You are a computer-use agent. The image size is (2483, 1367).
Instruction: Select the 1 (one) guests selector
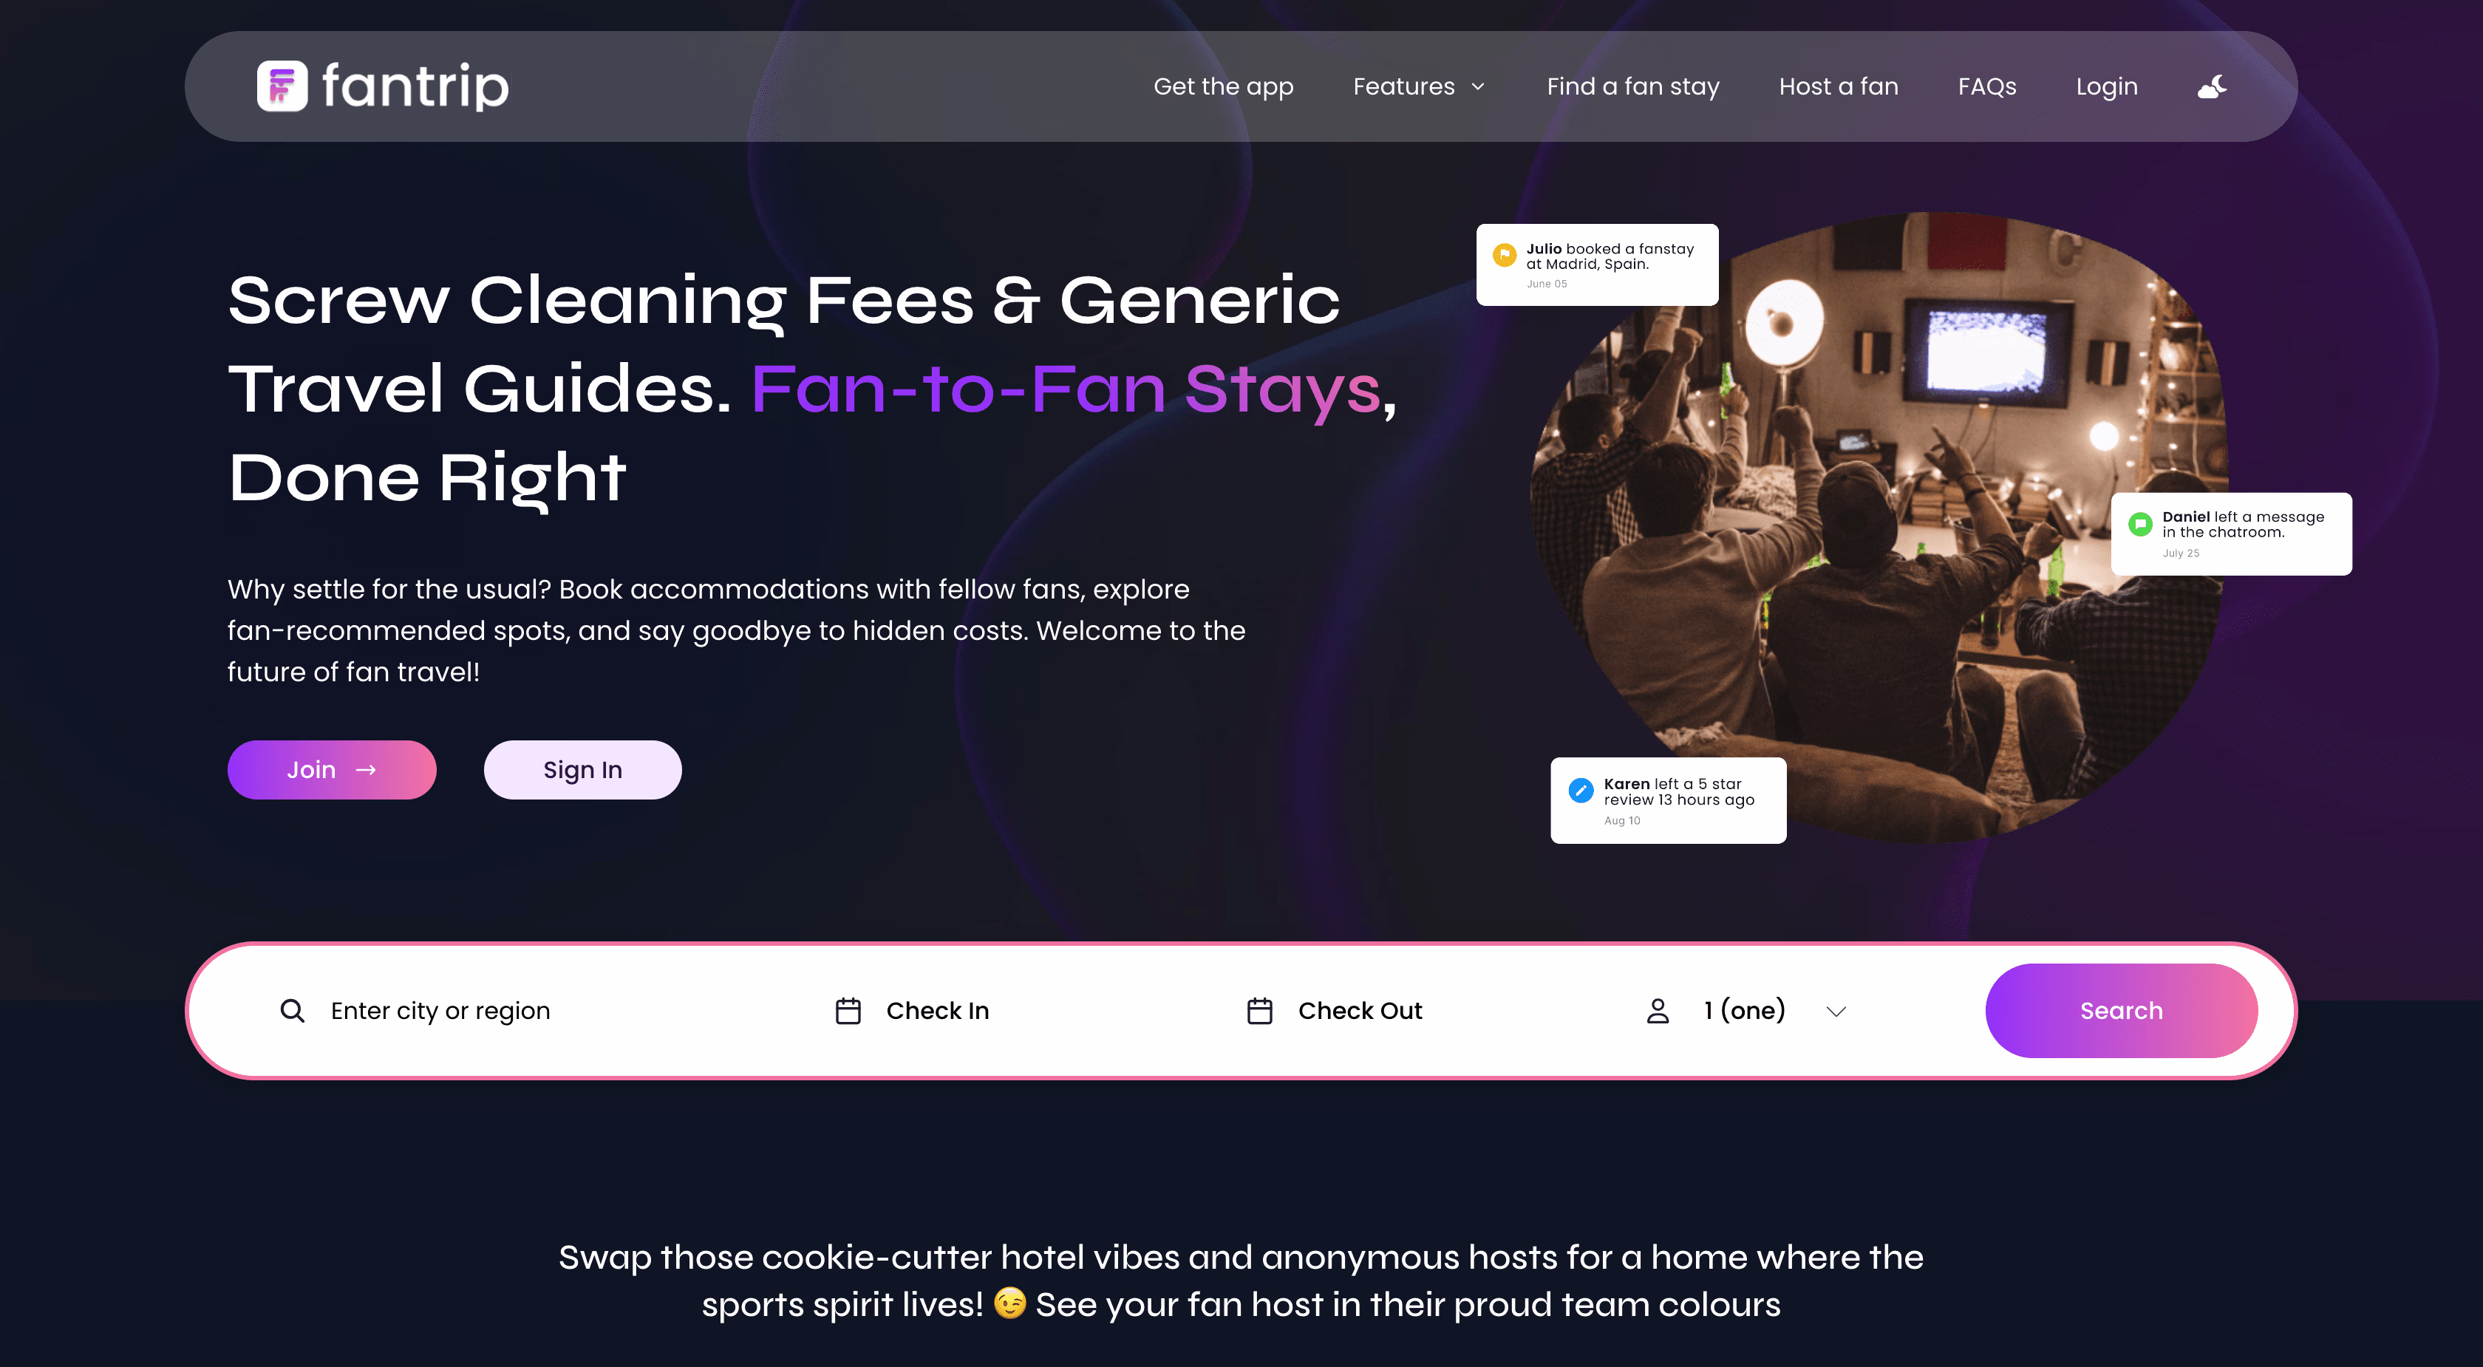[x=1745, y=1010]
